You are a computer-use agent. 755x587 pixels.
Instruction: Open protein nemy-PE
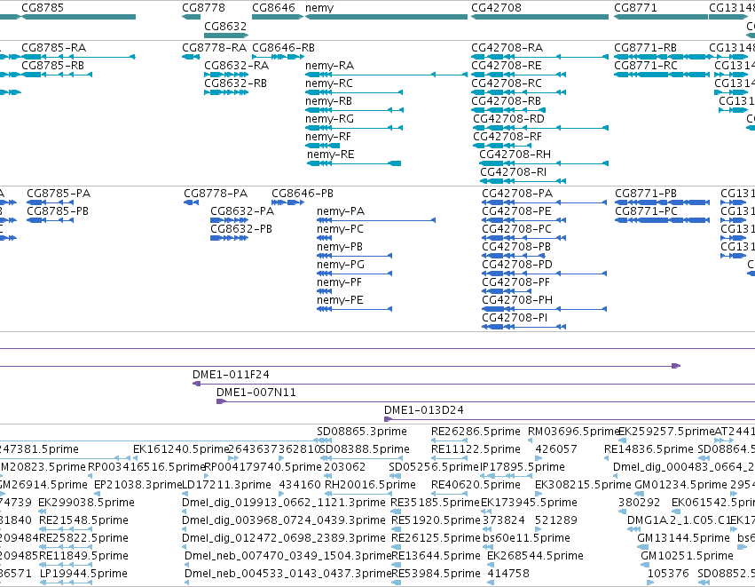(x=354, y=309)
